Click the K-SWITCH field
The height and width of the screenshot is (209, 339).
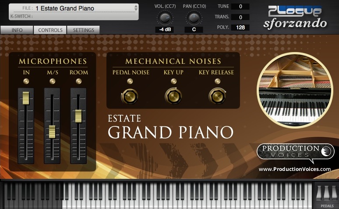(74, 16)
